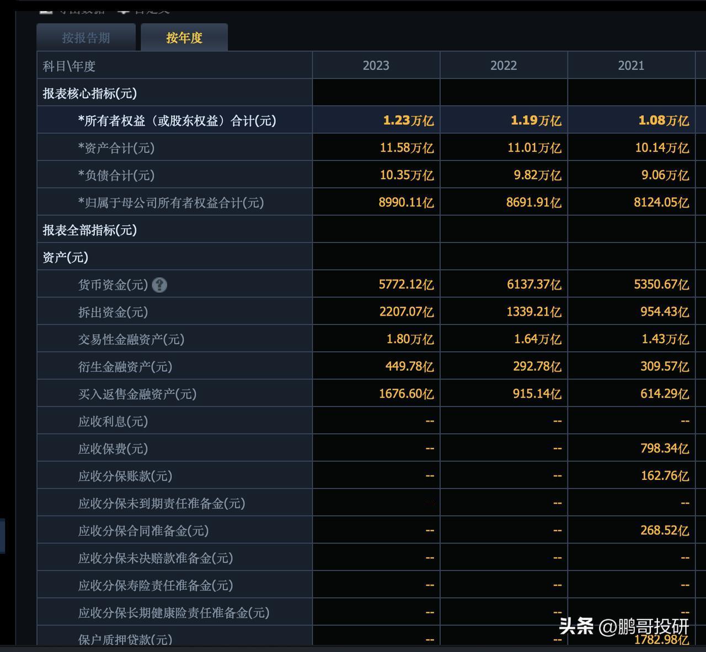Click the 2023 column header
The image size is (706, 652).
(376, 66)
